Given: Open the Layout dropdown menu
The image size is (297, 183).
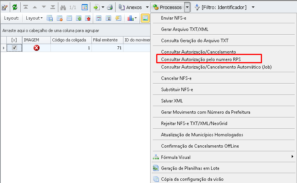Looking at the screenshot, I should pos(34,18).
